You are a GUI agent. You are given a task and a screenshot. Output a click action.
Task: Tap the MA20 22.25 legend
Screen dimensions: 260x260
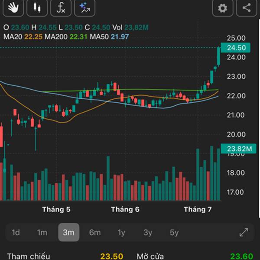coord(23,37)
